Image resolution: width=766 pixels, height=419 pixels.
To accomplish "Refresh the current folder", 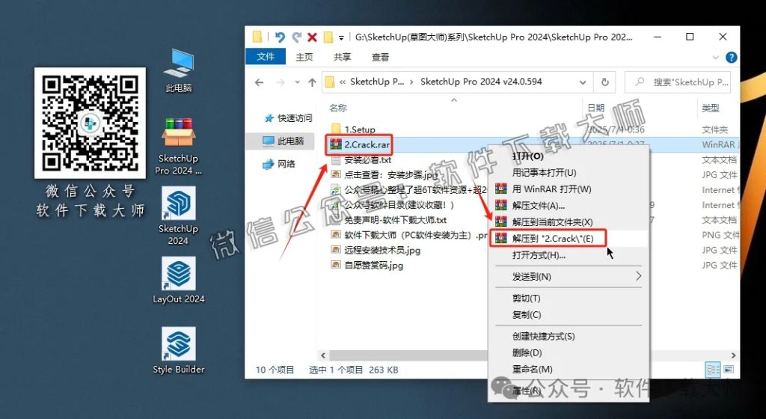I will click(604, 82).
